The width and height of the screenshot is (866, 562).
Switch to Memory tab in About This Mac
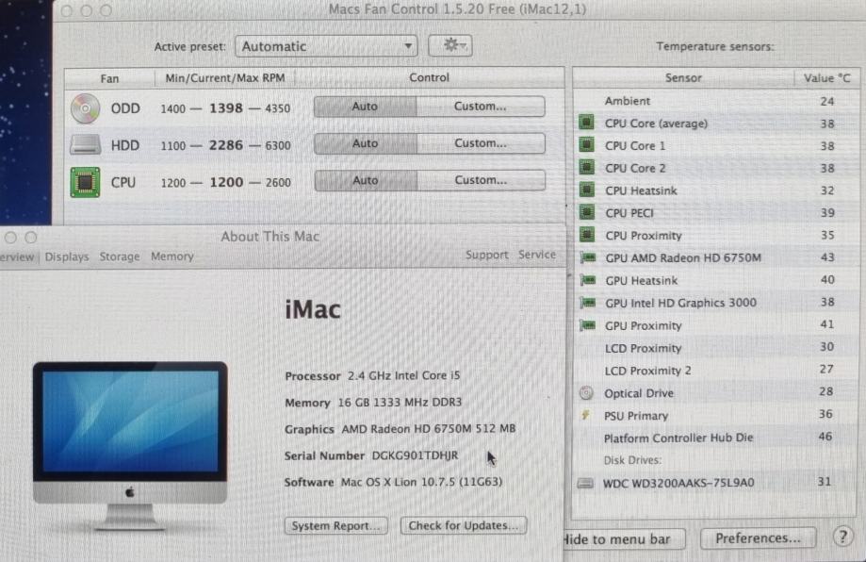point(172,256)
